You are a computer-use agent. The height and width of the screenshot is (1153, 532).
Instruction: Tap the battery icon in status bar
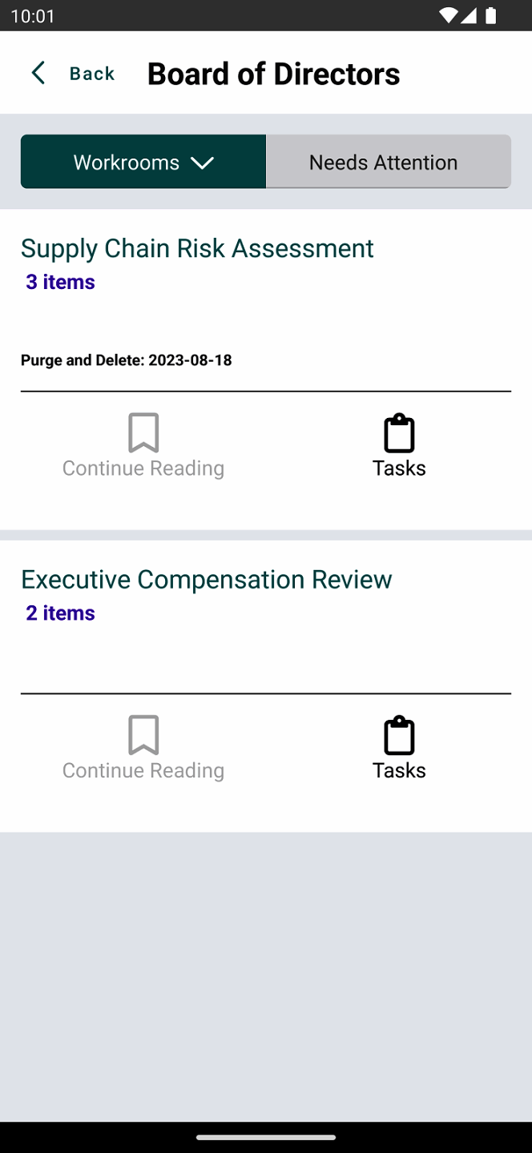pyautogui.click(x=491, y=15)
